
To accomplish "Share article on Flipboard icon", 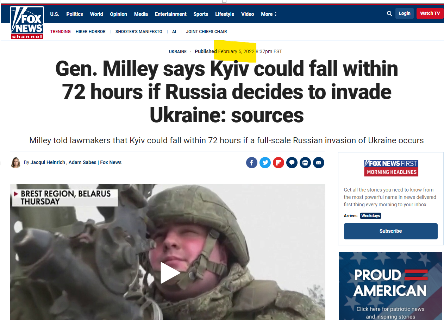I will point(279,163).
